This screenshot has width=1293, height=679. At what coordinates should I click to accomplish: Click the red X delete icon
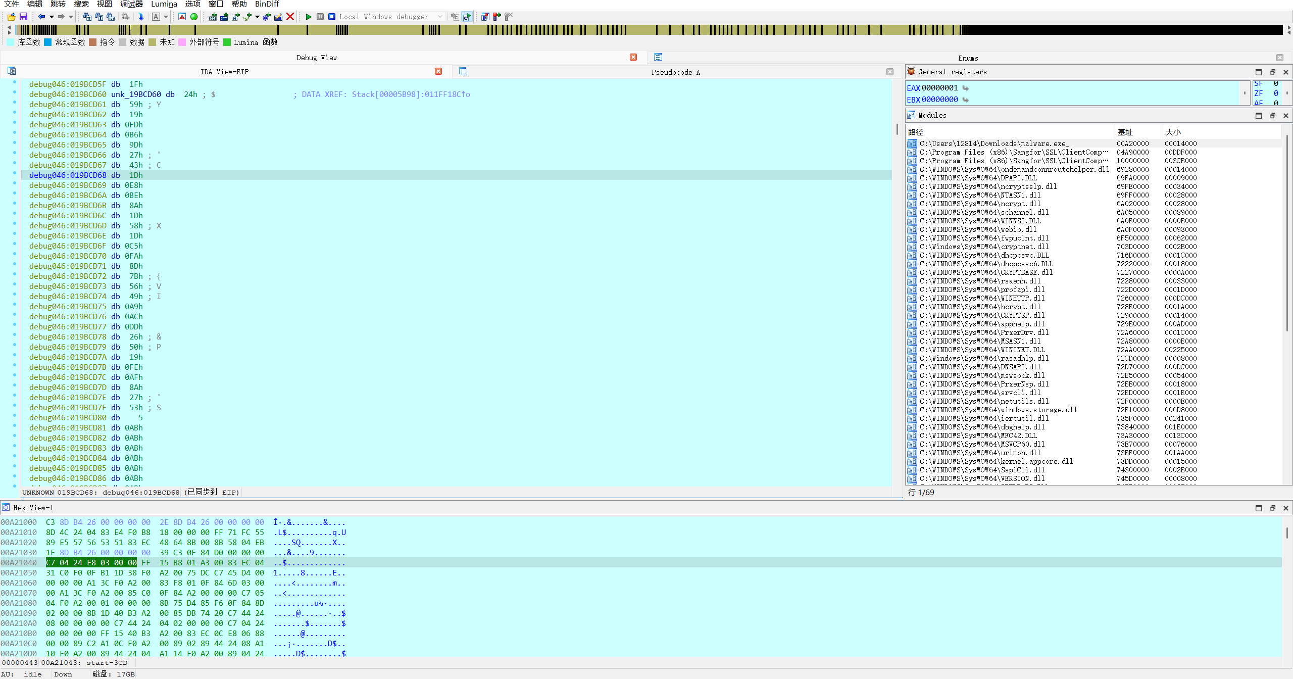click(x=290, y=17)
